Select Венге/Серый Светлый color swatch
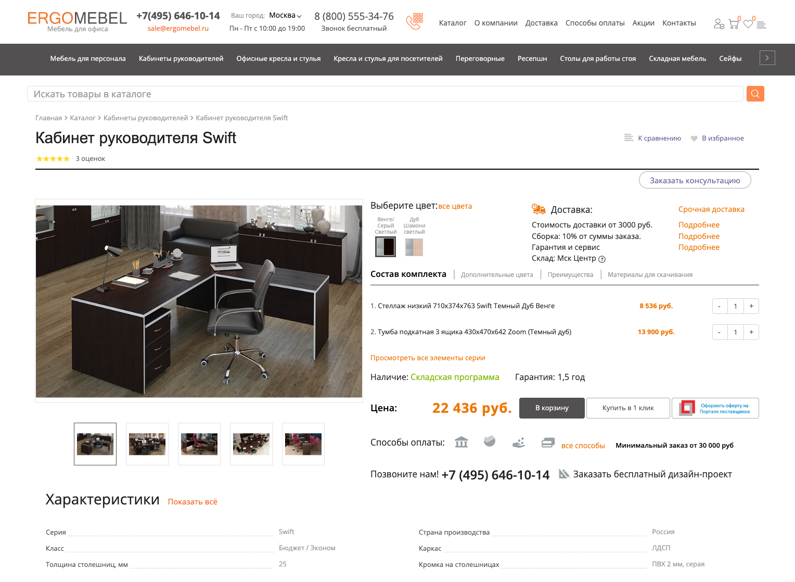Screen dimensions: 795x582 pos(386,246)
